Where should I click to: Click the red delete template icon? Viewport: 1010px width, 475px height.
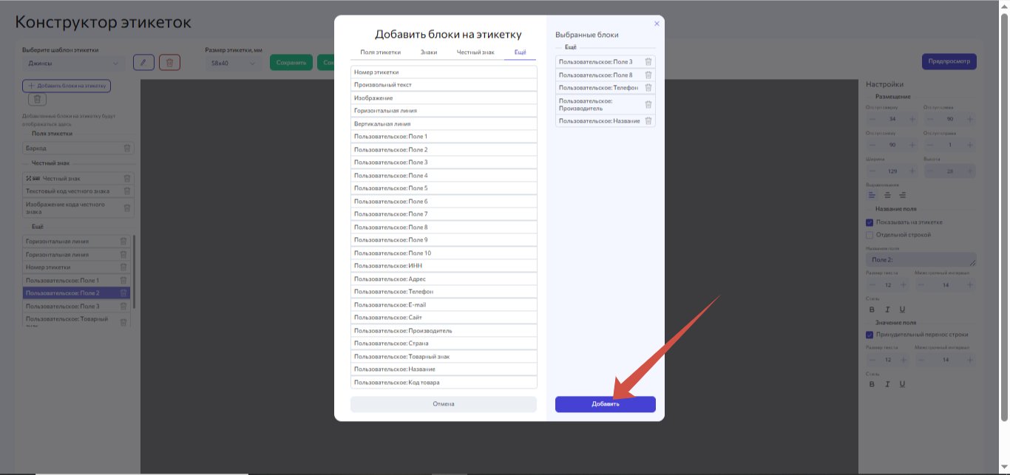[x=169, y=63]
